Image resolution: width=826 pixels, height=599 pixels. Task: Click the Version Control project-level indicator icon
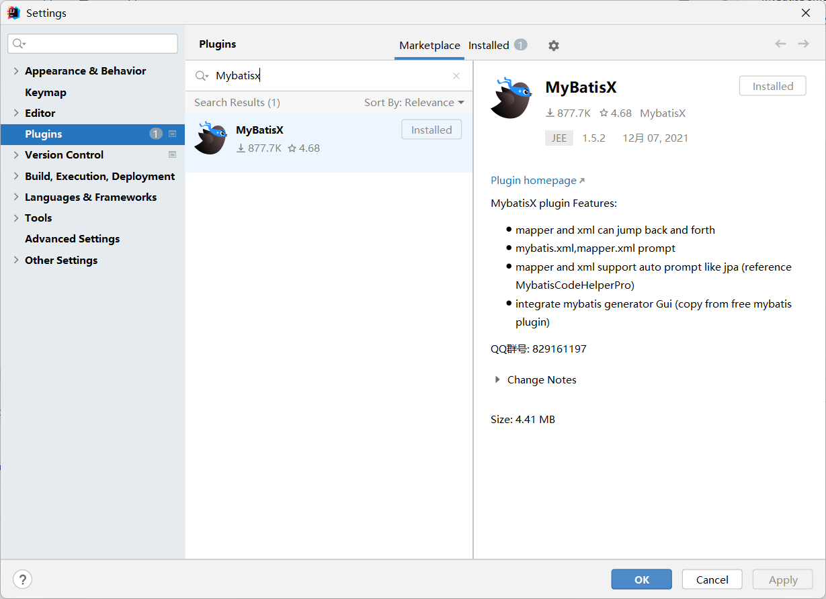coord(172,154)
